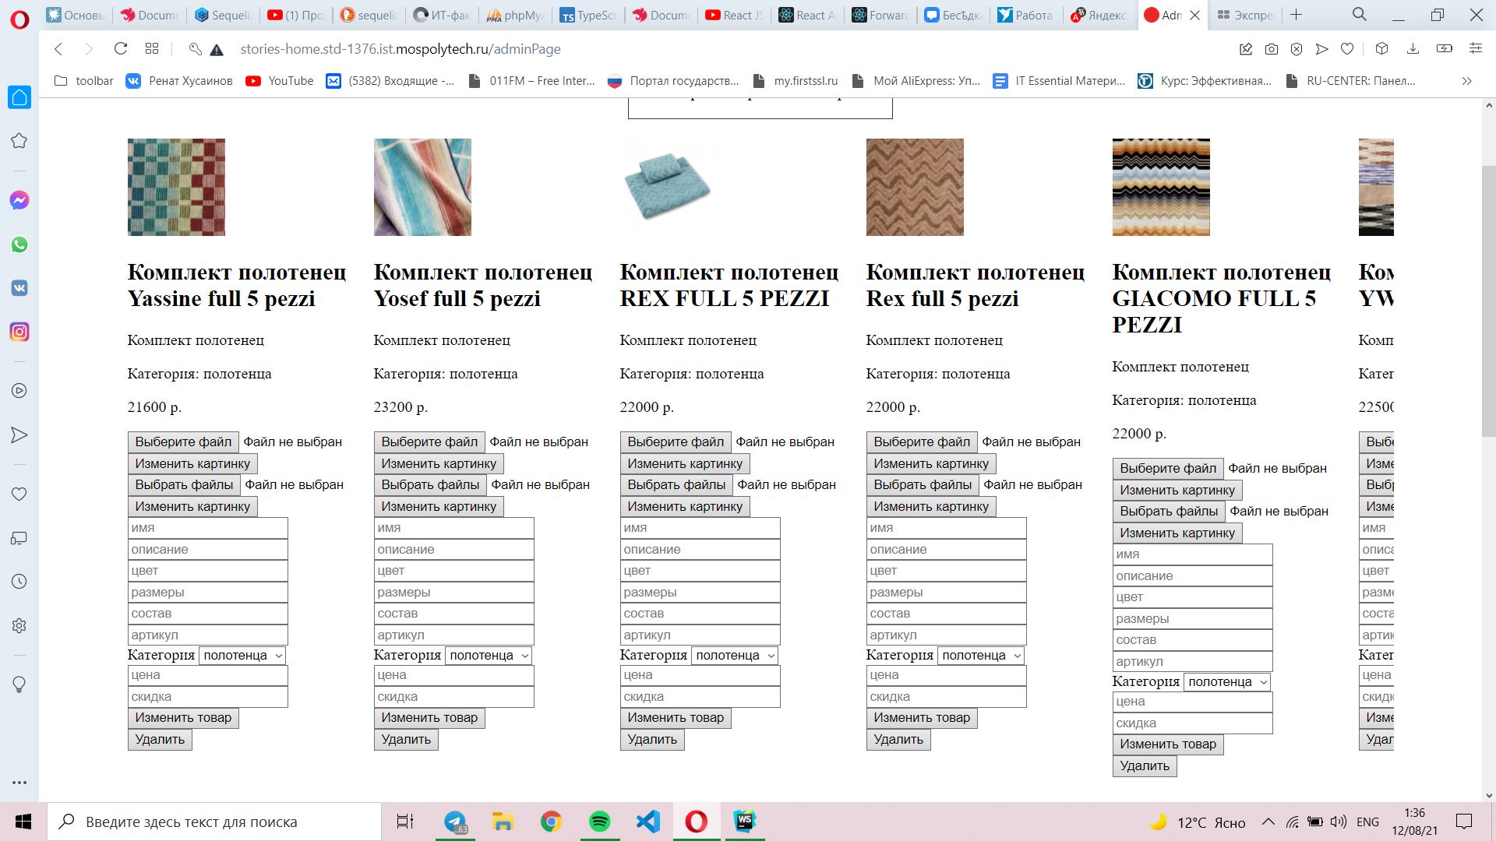The width and height of the screenshot is (1496, 841).
Task: Delete the Yassine full 5 pezzi product
Action: [x=160, y=740]
